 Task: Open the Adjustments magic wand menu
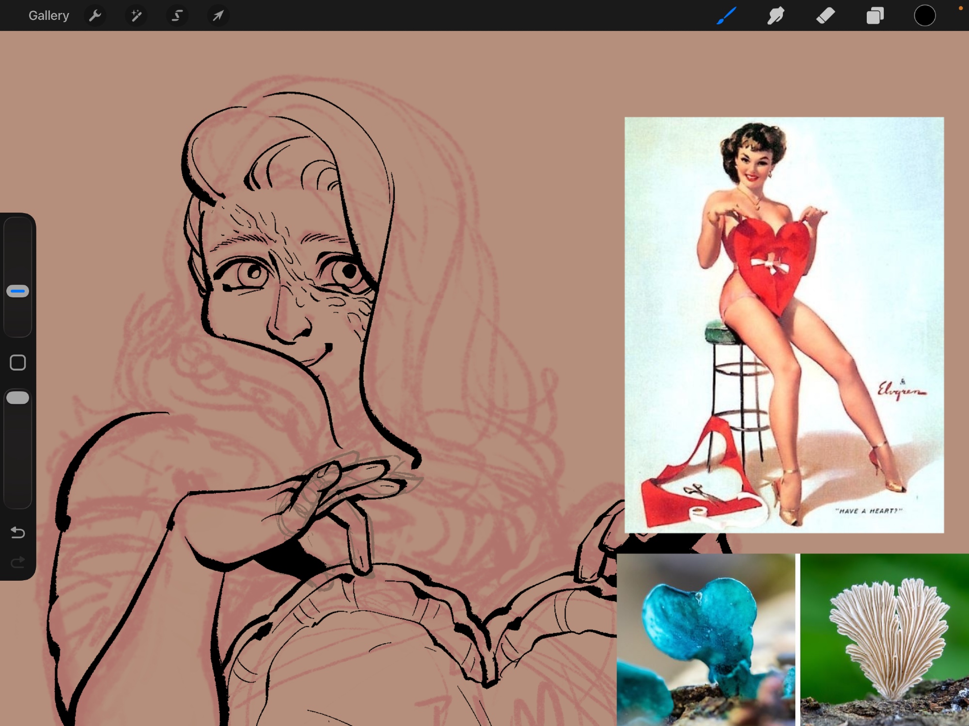click(x=136, y=15)
